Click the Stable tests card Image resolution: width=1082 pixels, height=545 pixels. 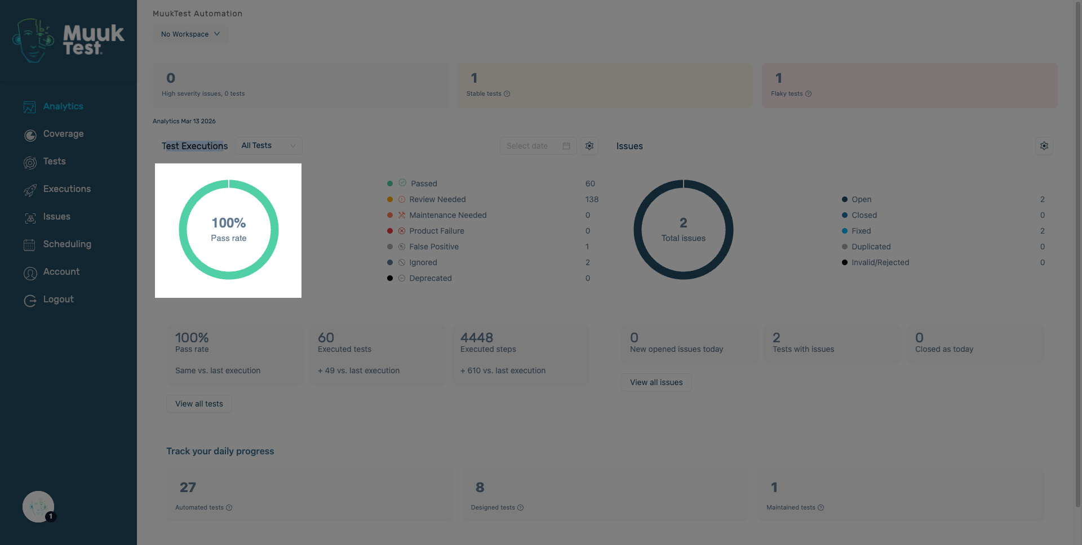tap(605, 86)
